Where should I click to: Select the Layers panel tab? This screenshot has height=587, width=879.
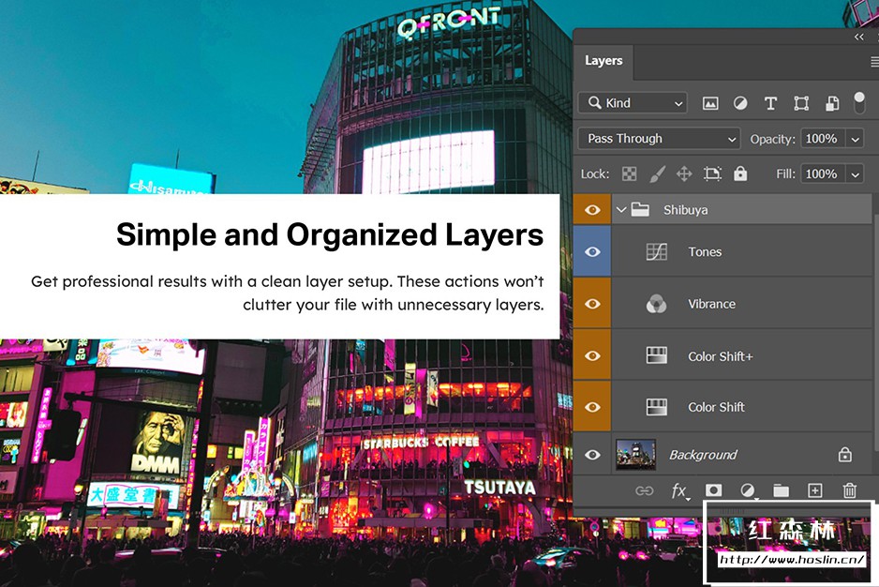pos(603,61)
